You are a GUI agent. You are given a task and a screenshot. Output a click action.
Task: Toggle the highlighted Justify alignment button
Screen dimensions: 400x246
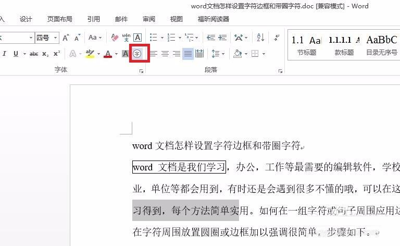(188, 54)
